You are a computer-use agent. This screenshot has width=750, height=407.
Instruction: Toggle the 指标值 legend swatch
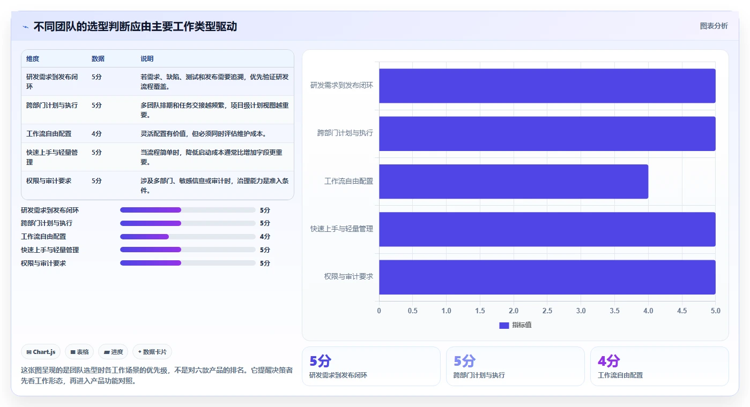point(503,325)
